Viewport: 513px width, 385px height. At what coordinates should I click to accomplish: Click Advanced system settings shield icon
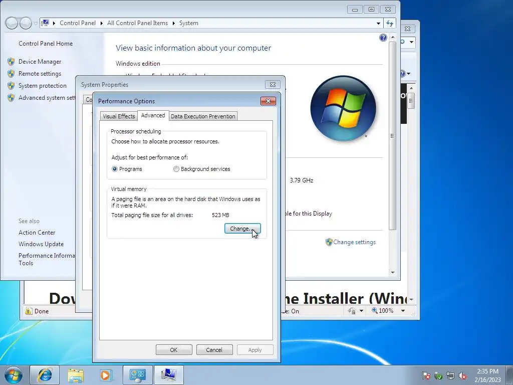click(x=11, y=98)
